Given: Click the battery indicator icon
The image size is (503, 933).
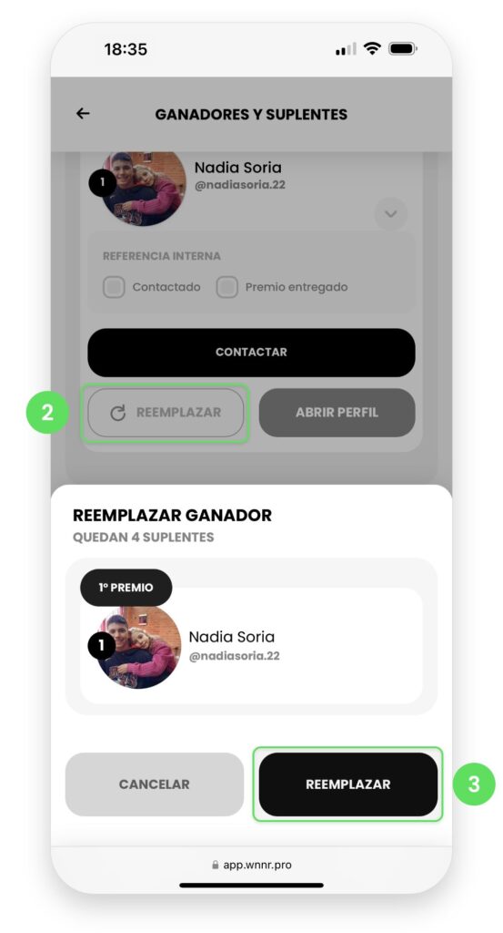Looking at the screenshot, I should (x=403, y=49).
